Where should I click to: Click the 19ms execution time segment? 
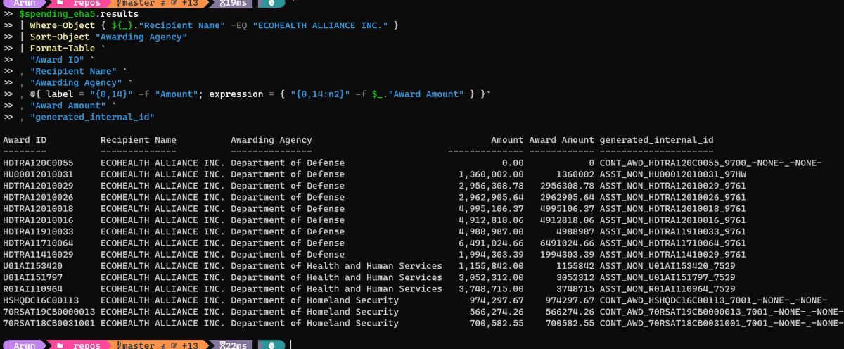233,3
